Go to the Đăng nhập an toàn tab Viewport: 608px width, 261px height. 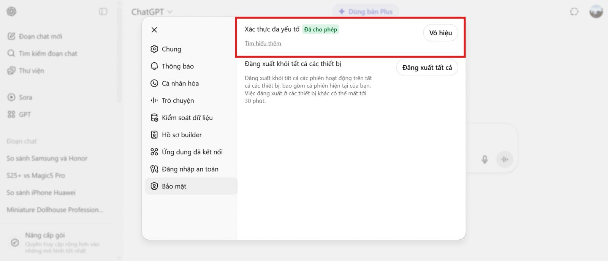[x=191, y=169]
